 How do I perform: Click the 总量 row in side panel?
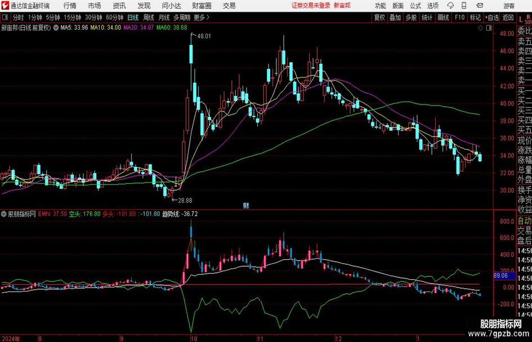[525, 170]
